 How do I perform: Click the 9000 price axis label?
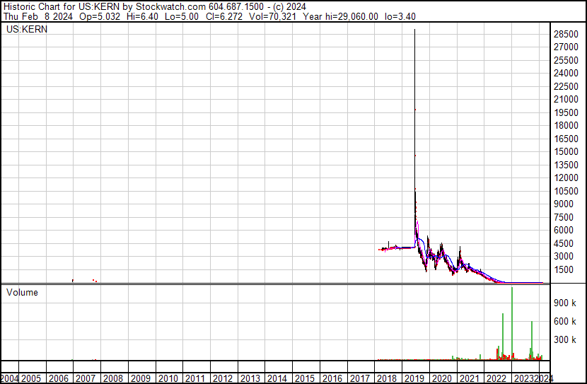(x=564, y=204)
